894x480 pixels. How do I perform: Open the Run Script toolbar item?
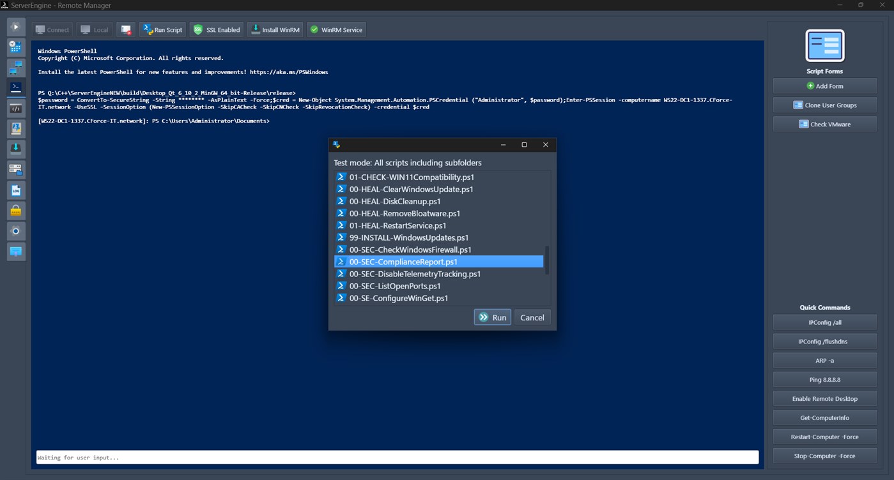pyautogui.click(x=162, y=29)
